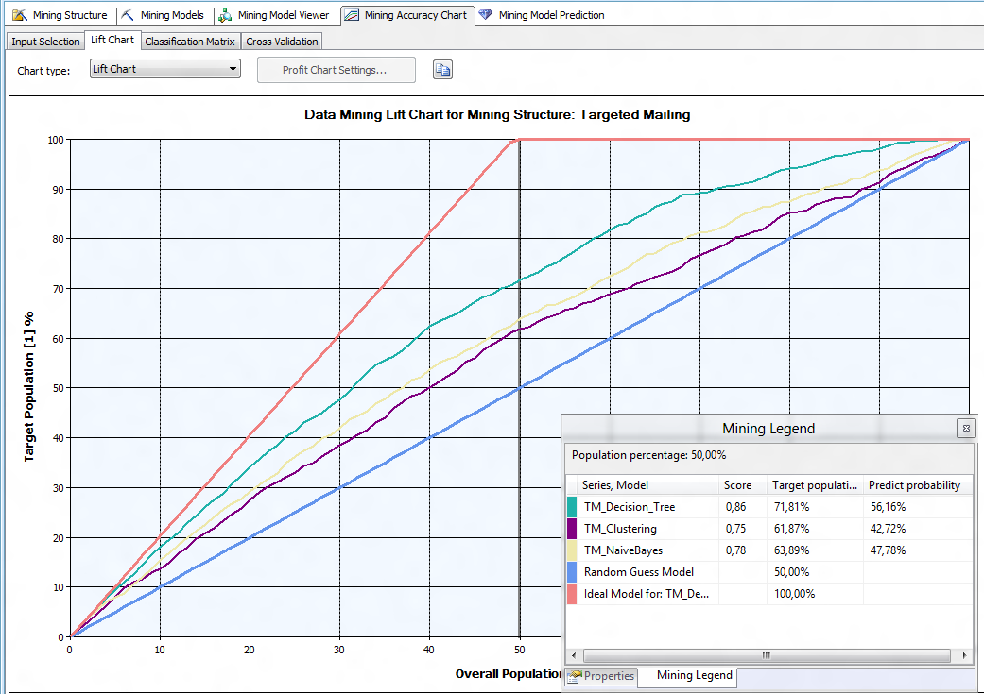Click the Mining Model Viewer icon
Screen dimensions: 984x694
(x=225, y=15)
